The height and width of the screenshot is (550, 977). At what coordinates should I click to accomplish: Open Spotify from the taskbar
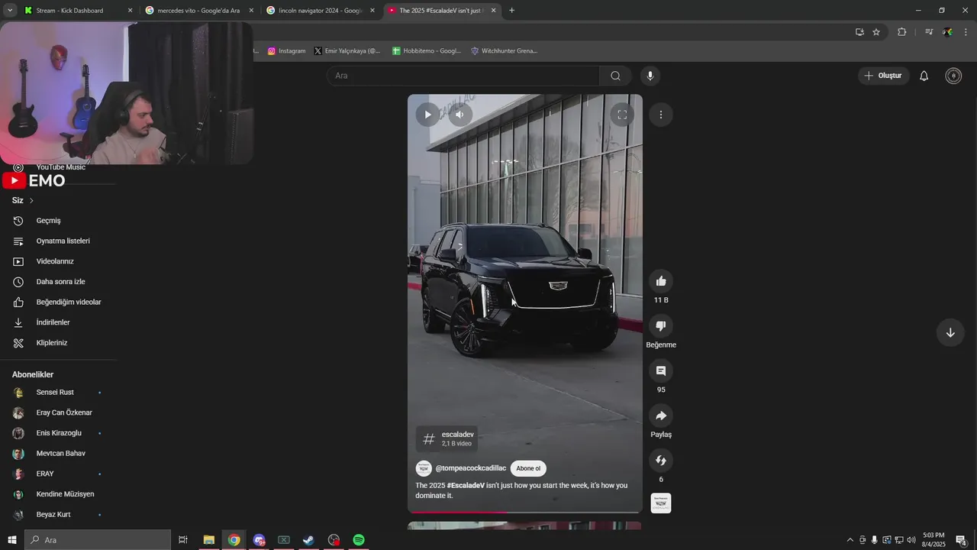point(359,540)
